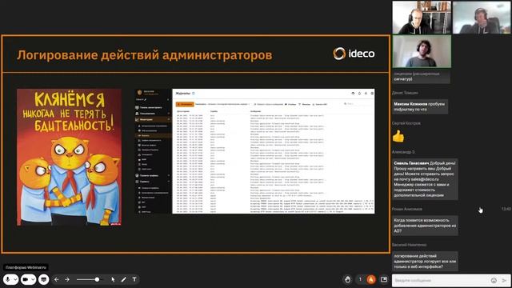Click the sales@ideco.ru chat message
Viewport: 512px width, 288px height.
click(x=425, y=179)
